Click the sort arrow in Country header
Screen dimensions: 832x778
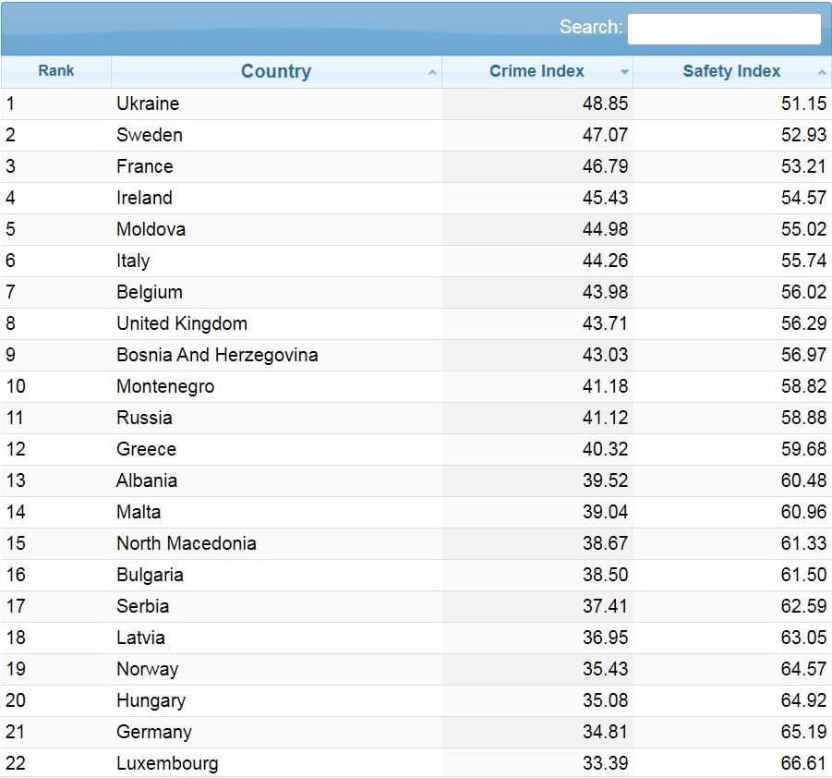tap(432, 73)
